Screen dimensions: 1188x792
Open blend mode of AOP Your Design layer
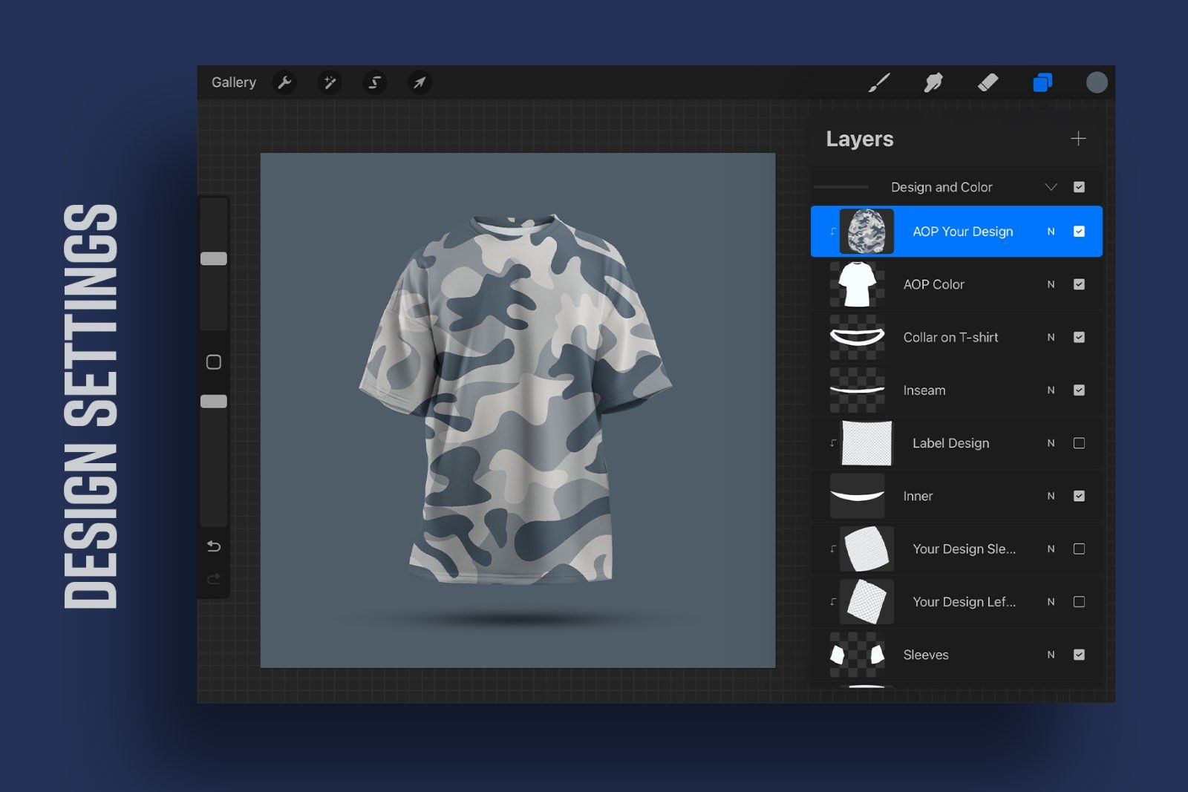tap(1051, 231)
